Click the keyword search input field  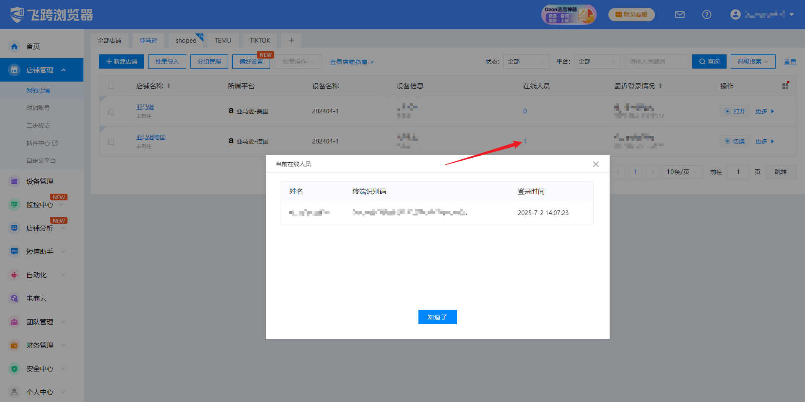tap(656, 61)
